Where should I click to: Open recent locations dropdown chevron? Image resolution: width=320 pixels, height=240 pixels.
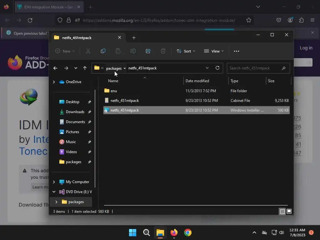click(76, 68)
